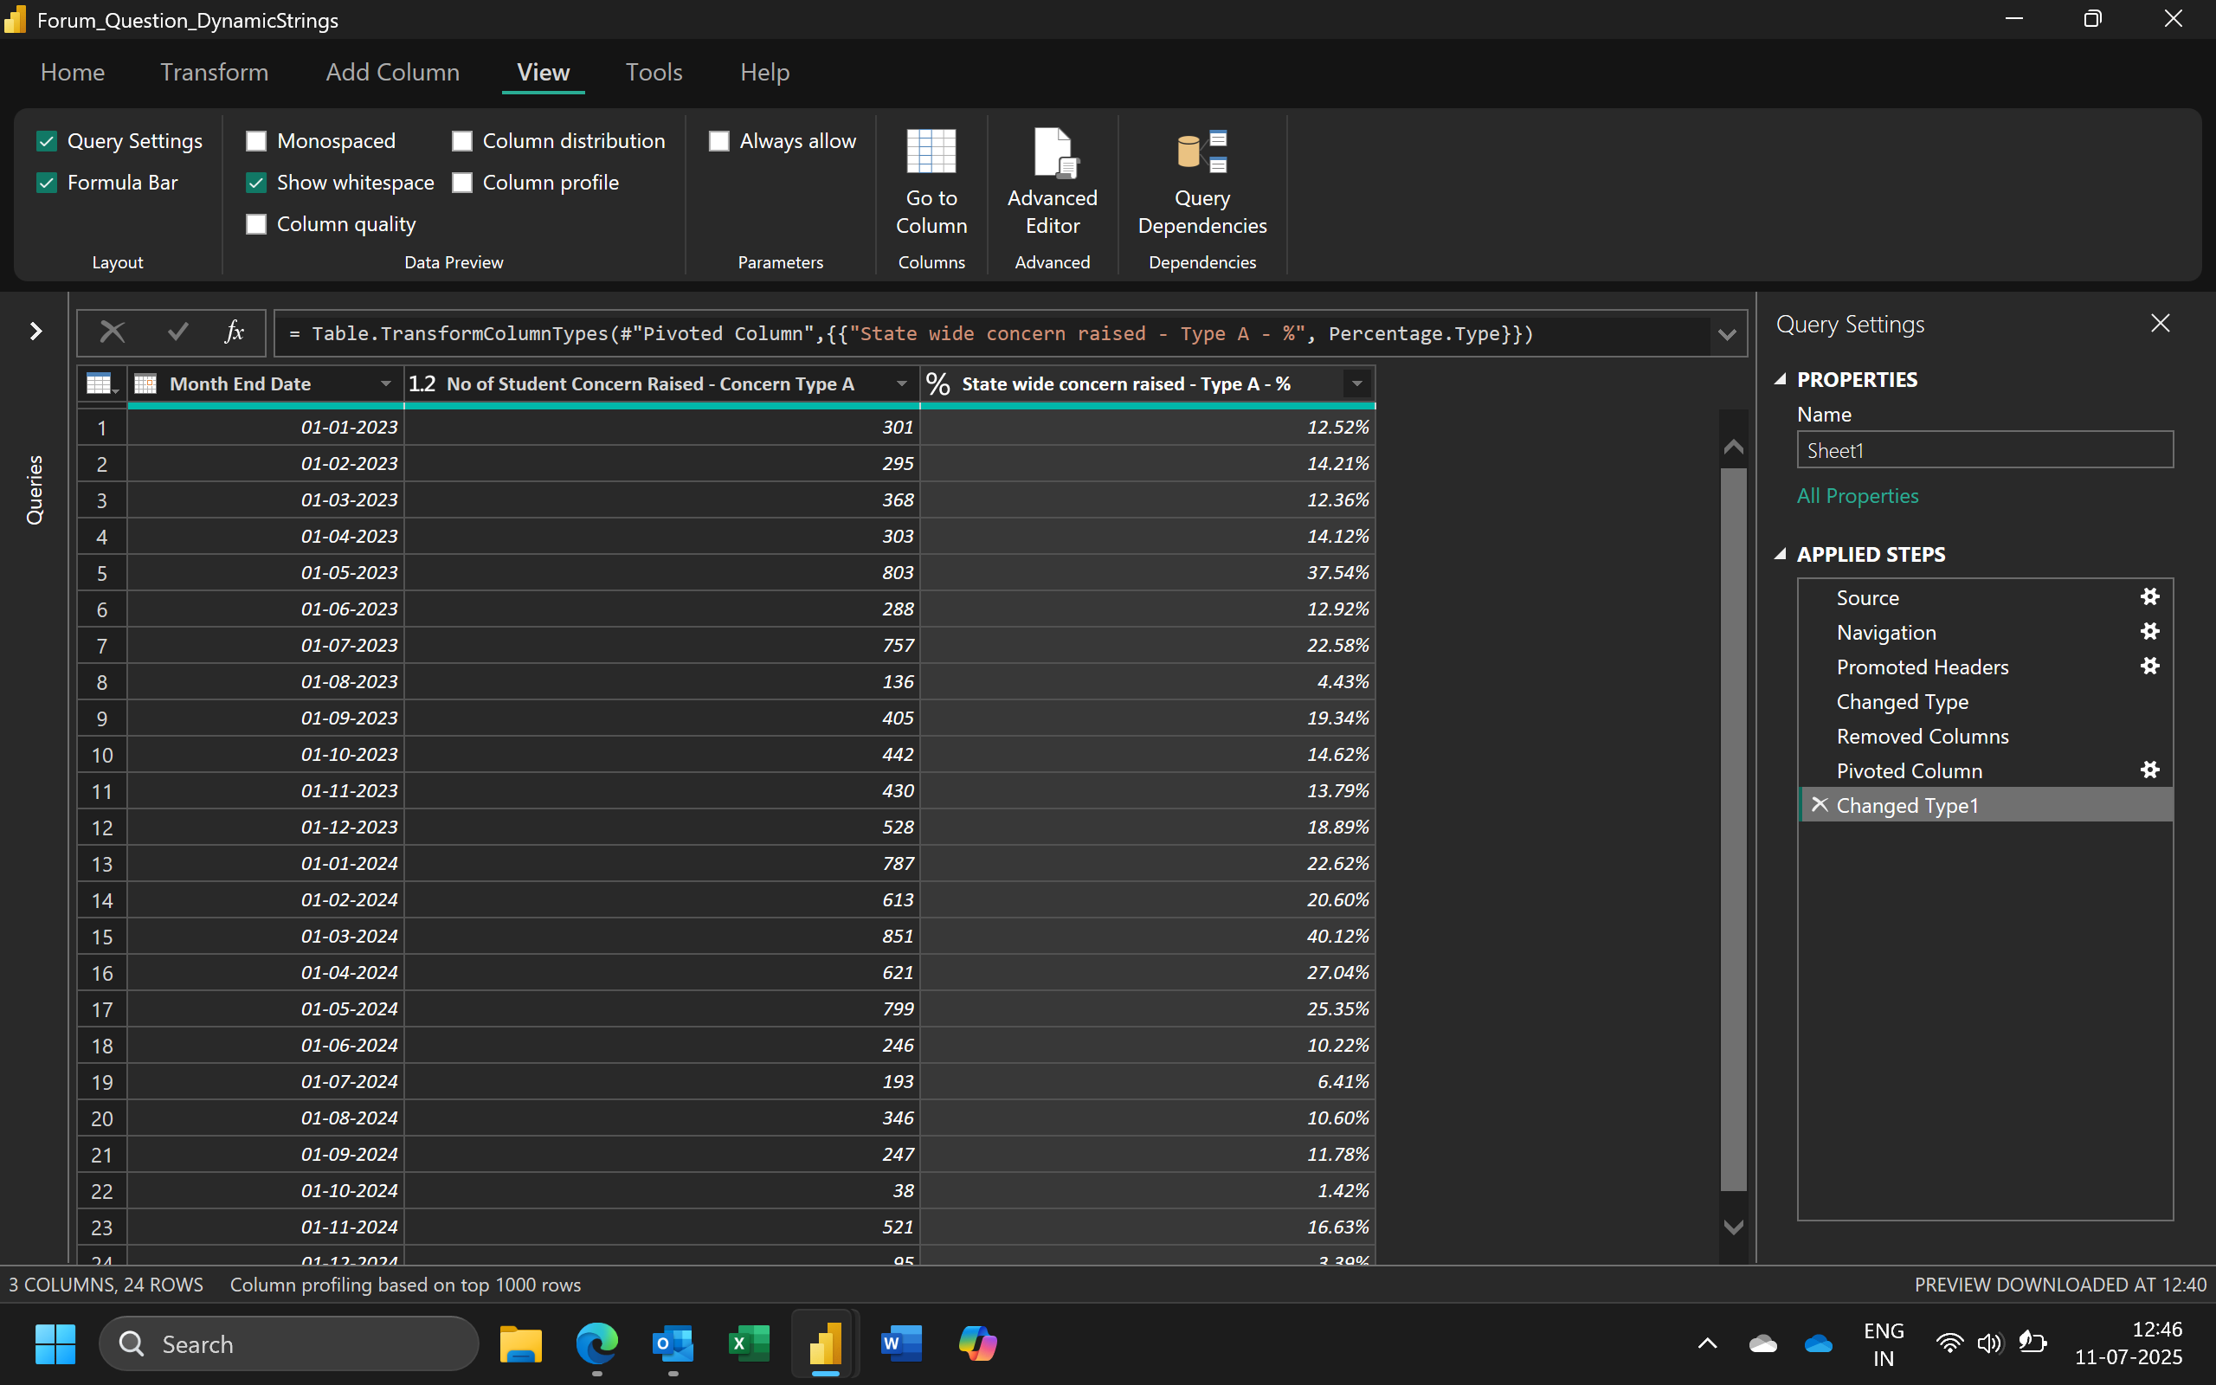Open Source step settings gear
This screenshot has width=2216, height=1385.
click(x=2150, y=597)
